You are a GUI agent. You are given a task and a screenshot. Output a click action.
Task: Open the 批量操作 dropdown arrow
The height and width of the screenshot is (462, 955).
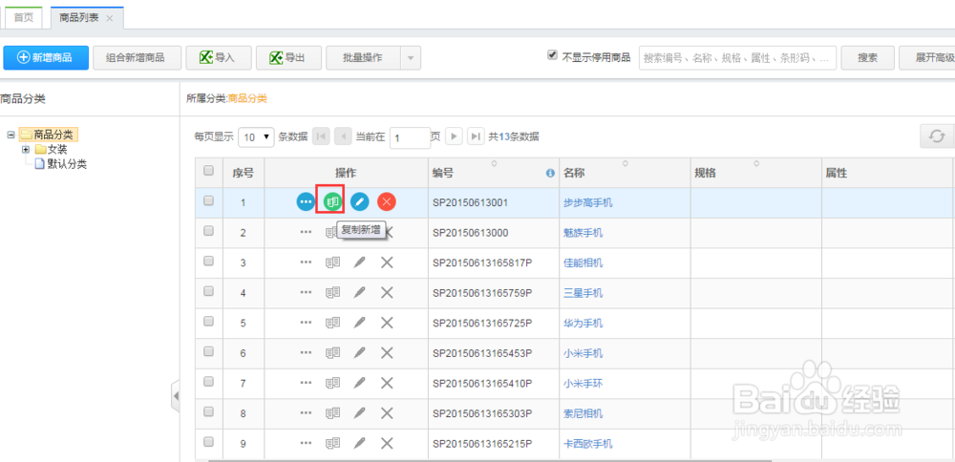point(410,58)
